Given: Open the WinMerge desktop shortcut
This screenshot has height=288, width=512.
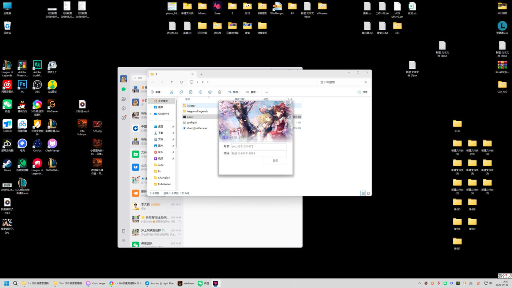Looking at the screenshot, I should 277,8.
